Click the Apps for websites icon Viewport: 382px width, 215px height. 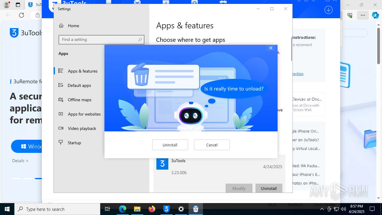tap(61, 114)
